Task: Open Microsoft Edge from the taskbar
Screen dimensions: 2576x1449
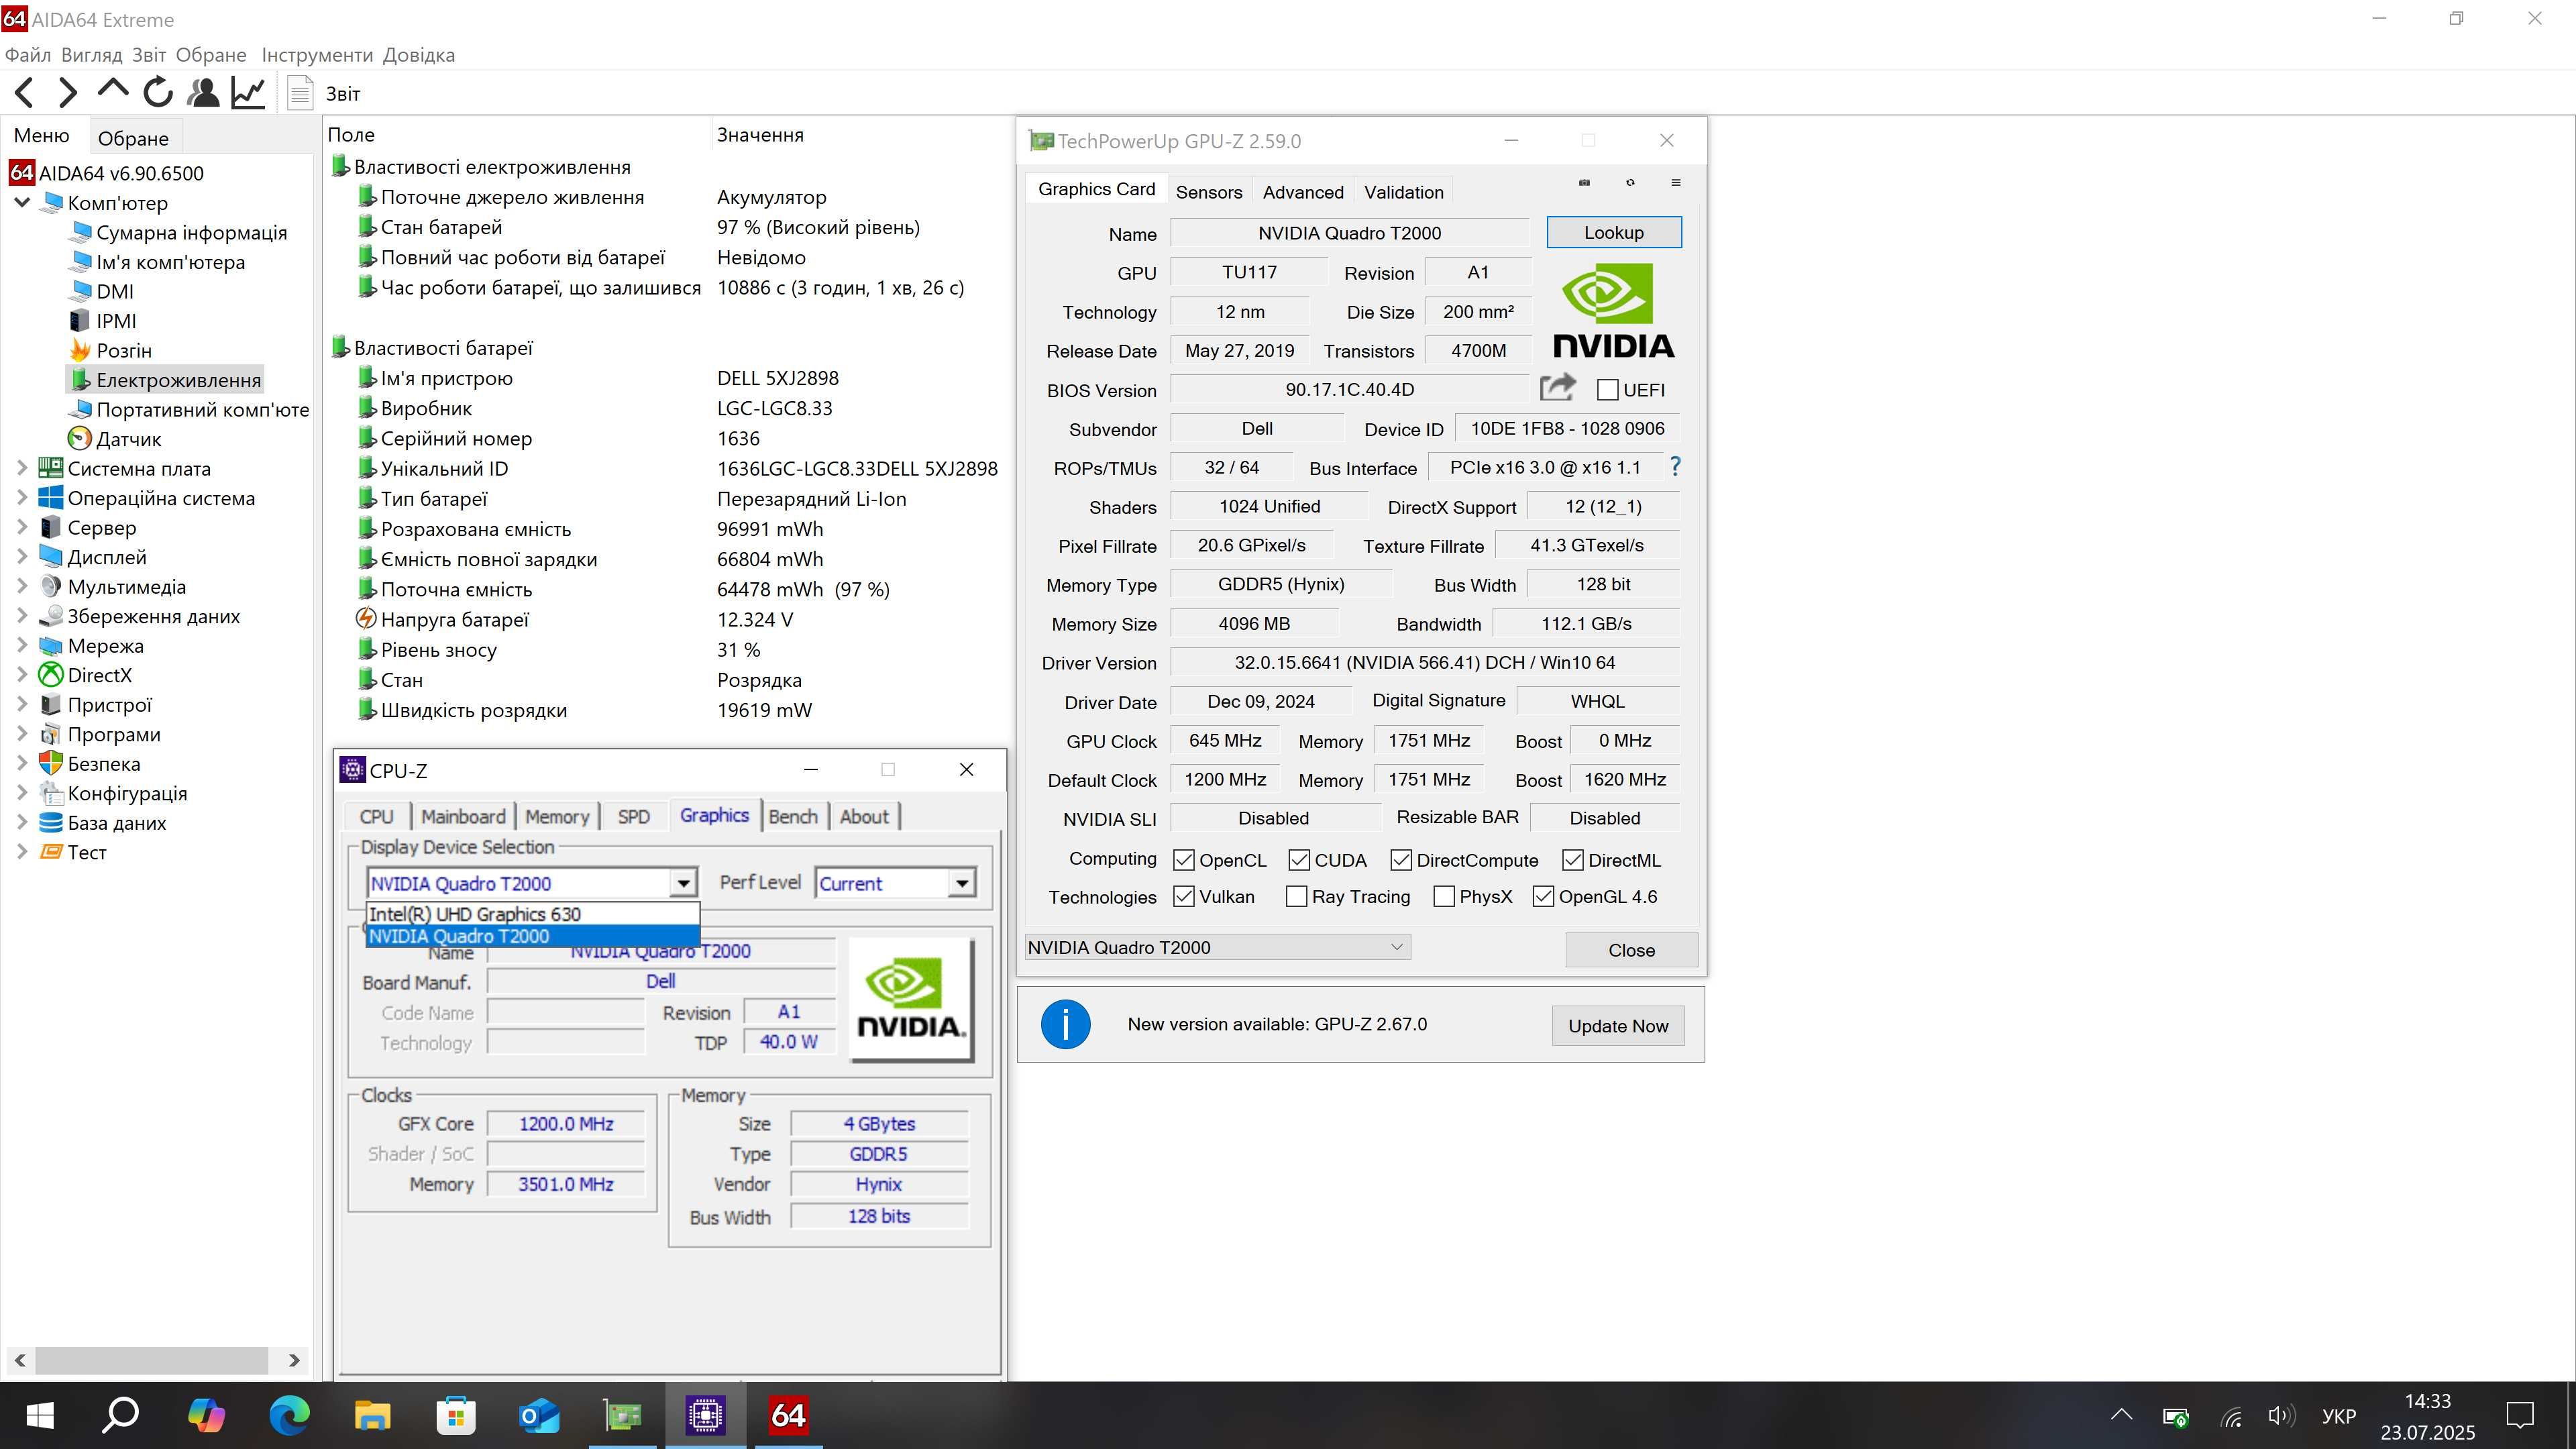Action: pos(289,1415)
